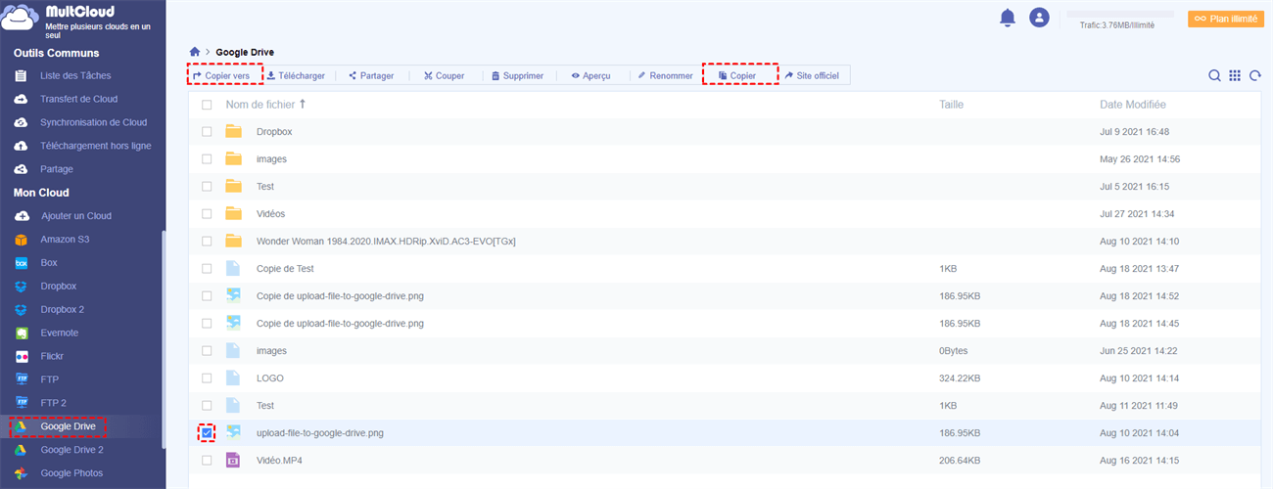Image resolution: width=1273 pixels, height=489 pixels.
Task: Open Site officiel link
Action: (x=813, y=75)
